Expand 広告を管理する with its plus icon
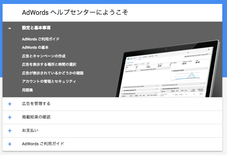 click(10, 104)
